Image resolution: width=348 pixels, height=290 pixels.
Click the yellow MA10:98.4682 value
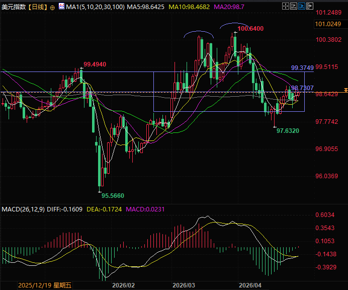click(189, 7)
